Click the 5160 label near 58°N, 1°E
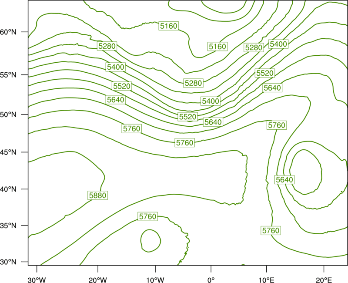This screenshot has height=283, width=348. 217,47
